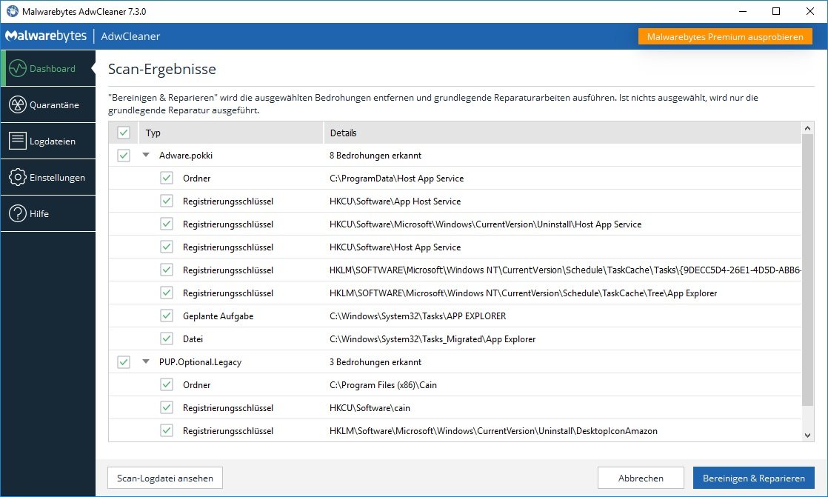This screenshot has height=497, width=828.
Task: Collapse the Adware.pokki threat group
Action: tap(146, 156)
